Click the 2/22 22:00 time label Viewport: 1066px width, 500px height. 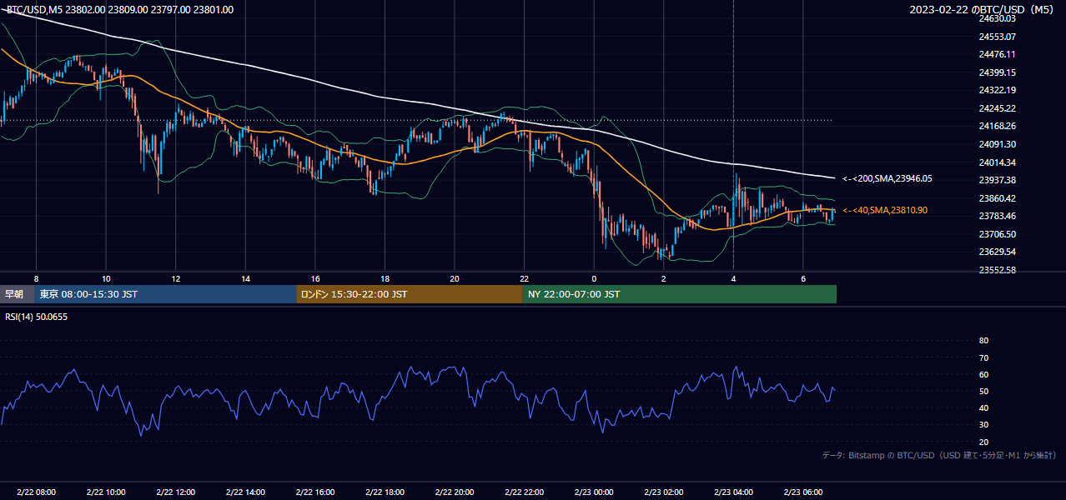[524, 492]
